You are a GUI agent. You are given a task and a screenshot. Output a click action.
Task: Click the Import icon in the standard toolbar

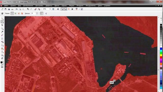coord(36,9)
